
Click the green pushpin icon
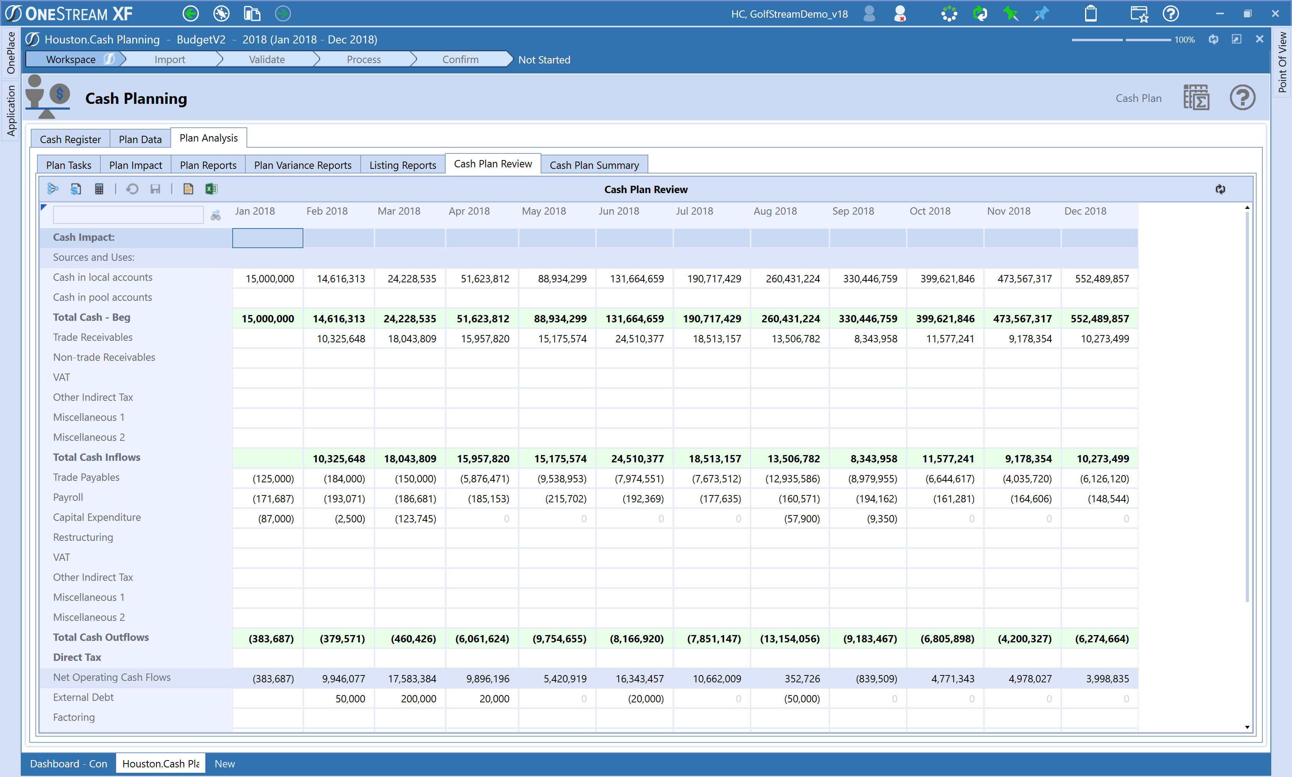point(1011,13)
